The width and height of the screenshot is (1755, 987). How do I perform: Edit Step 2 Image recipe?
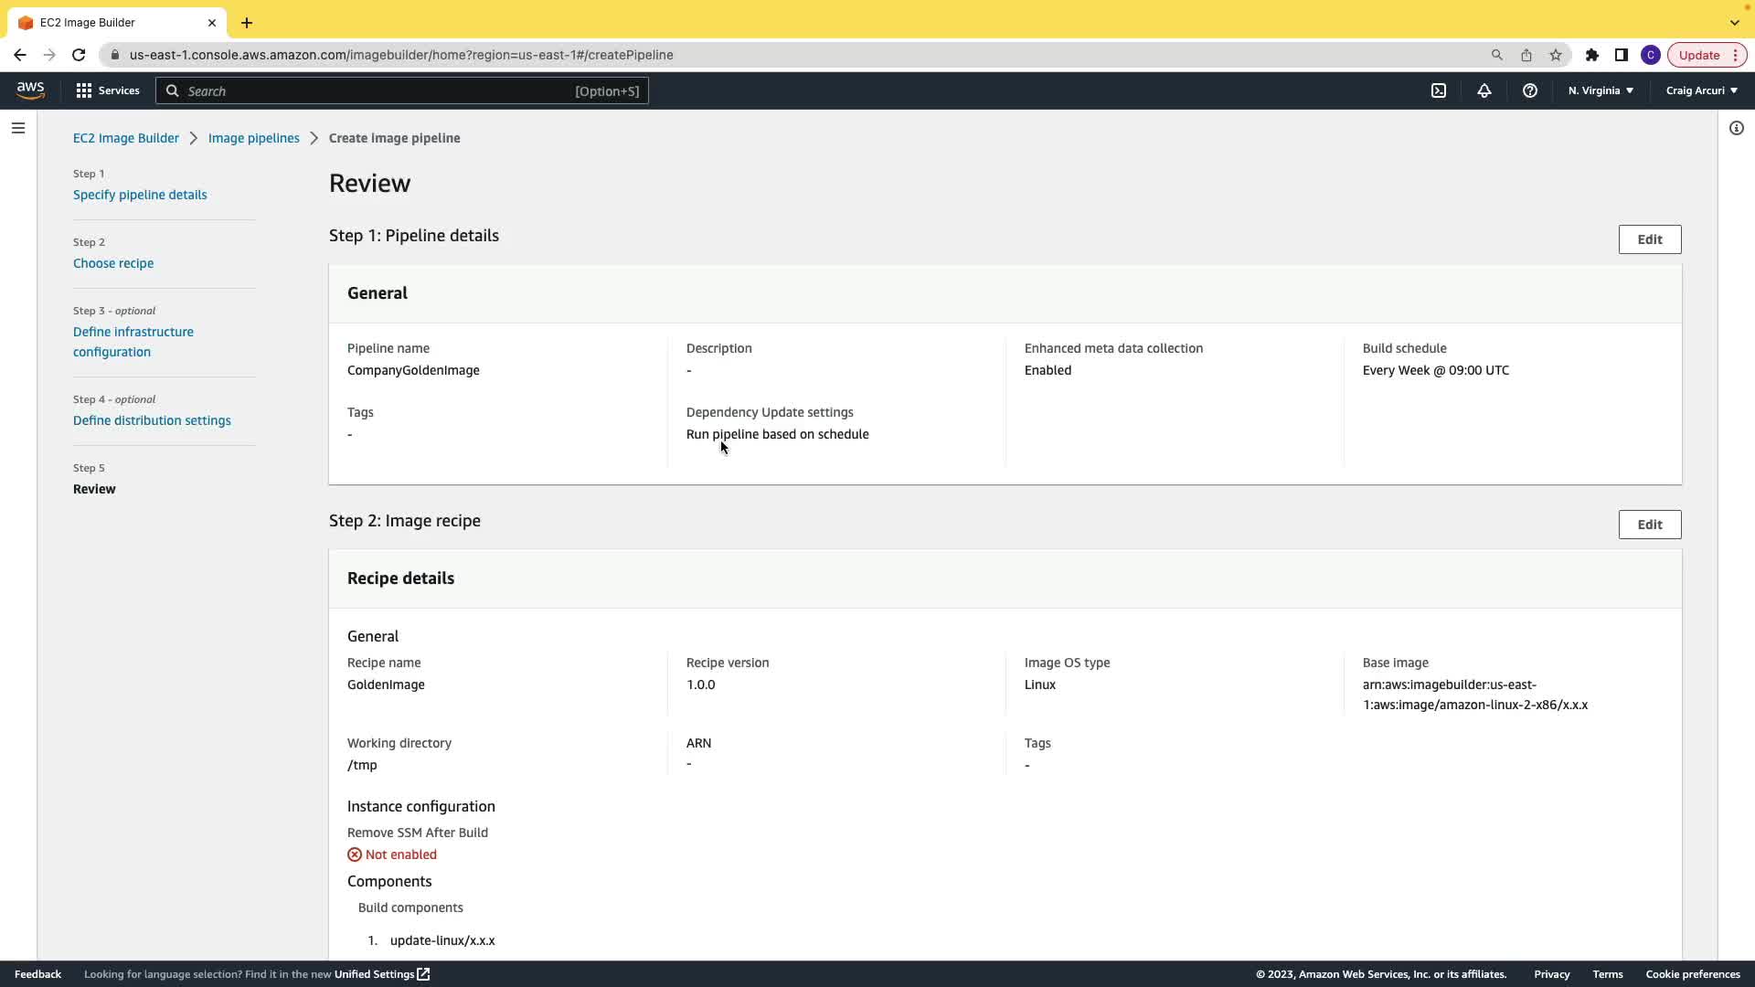[x=1649, y=525]
